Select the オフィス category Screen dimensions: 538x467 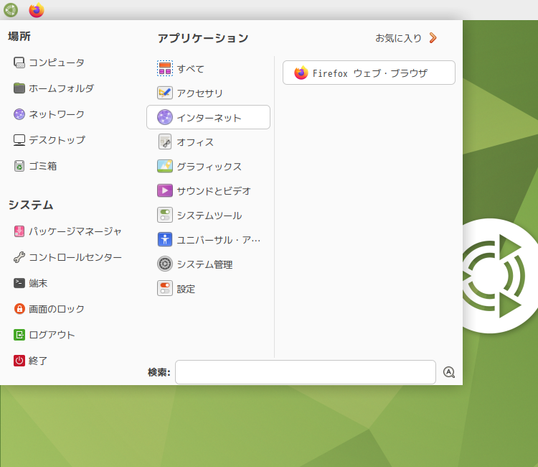tap(208, 142)
